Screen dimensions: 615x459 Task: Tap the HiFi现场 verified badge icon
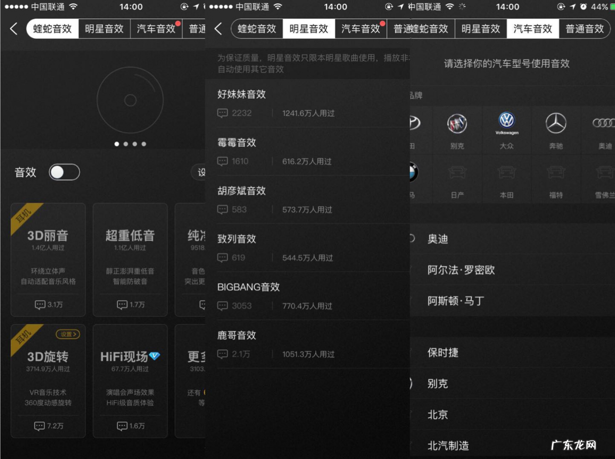tap(155, 356)
